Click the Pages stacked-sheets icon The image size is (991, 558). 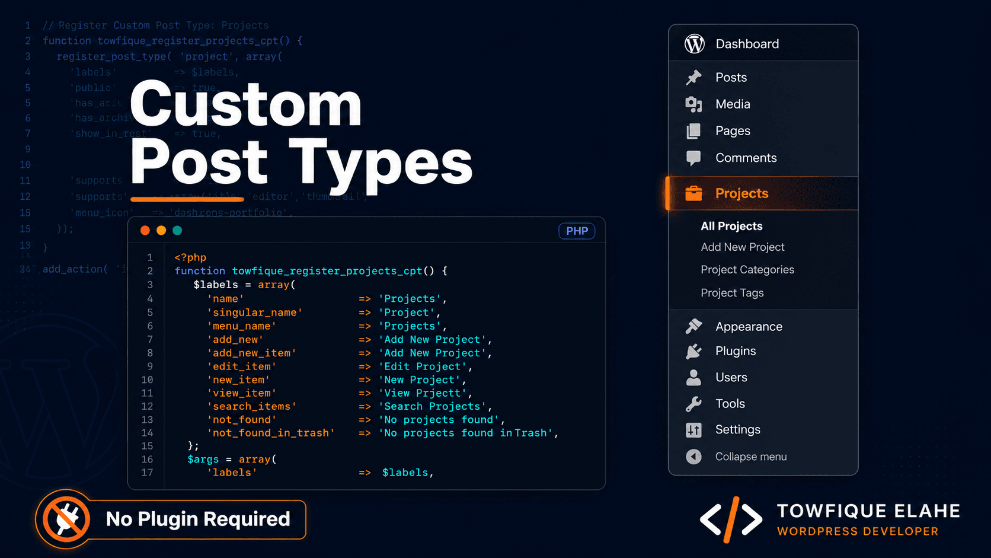pos(693,131)
